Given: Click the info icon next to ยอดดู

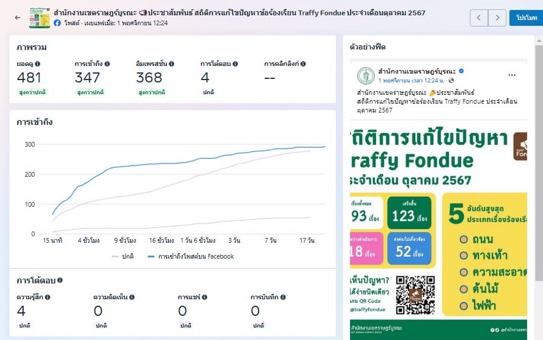Looking at the screenshot, I should click(x=37, y=64).
